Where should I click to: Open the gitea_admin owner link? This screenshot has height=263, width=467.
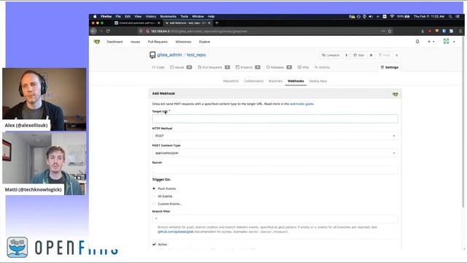(x=169, y=55)
